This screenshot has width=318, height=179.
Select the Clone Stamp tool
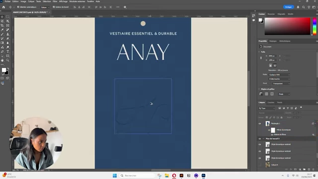tap(8, 34)
